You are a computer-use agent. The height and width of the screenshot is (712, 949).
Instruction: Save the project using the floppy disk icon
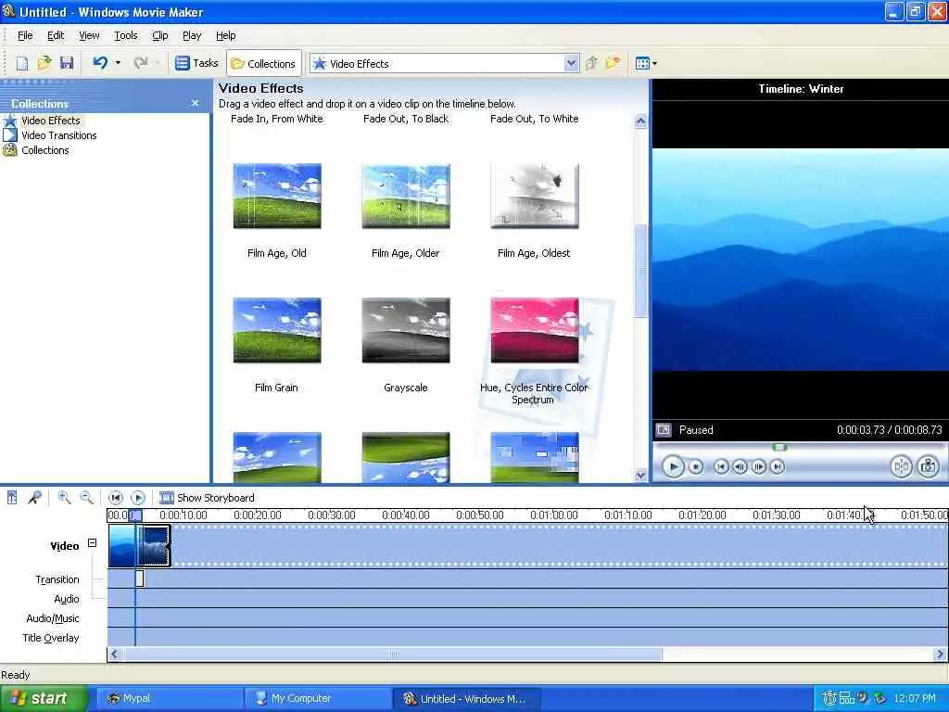[x=67, y=63]
